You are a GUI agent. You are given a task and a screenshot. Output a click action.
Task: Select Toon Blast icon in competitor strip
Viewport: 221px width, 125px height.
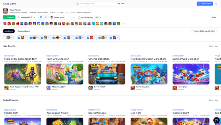coord(9,24)
